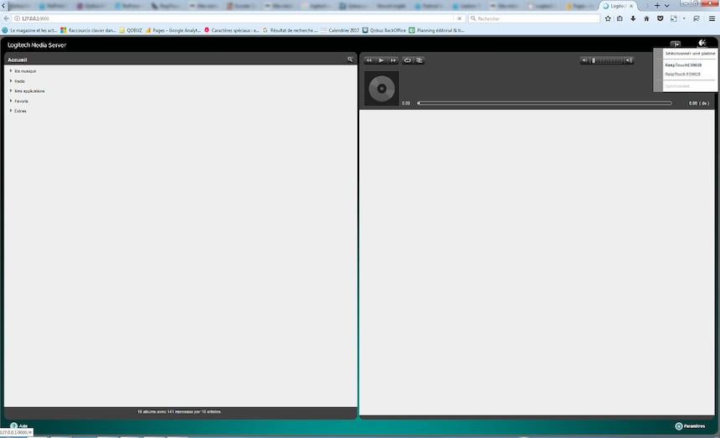Expand the Mes applications tree item
This screenshot has height=438, width=720.
coord(11,91)
